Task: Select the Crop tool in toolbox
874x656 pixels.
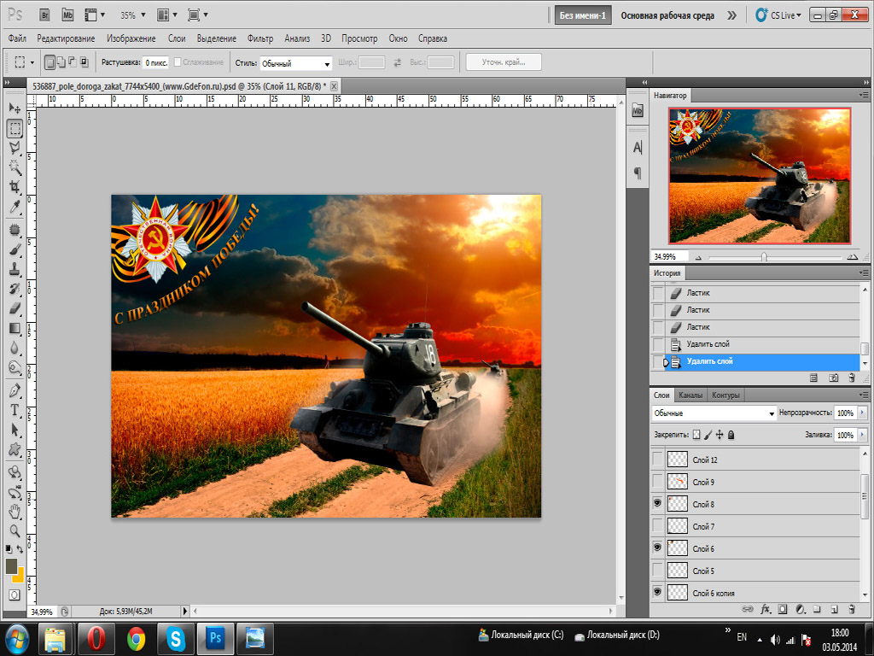Action: [x=15, y=187]
